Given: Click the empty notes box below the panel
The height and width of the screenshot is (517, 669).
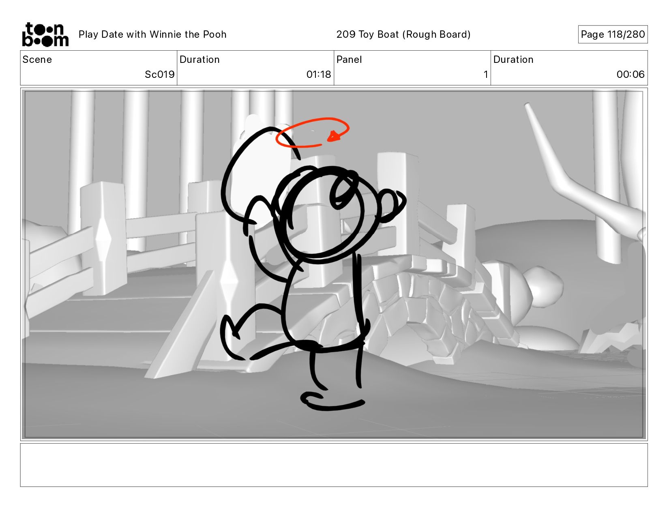Looking at the screenshot, I should (334, 465).
